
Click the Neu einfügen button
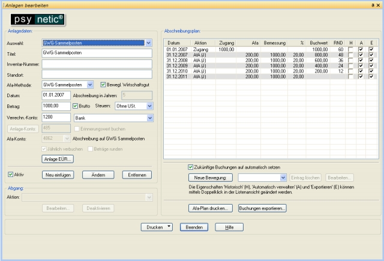click(x=58, y=175)
